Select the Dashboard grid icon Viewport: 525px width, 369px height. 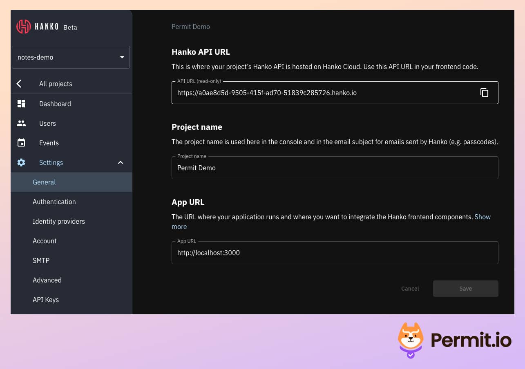point(21,104)
